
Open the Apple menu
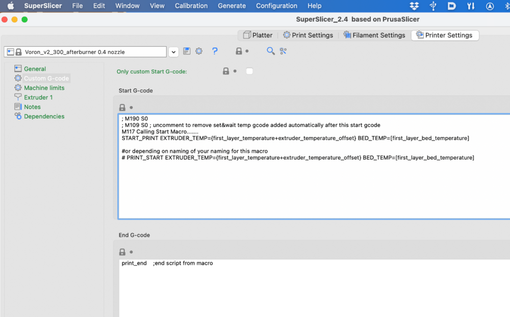11,6
